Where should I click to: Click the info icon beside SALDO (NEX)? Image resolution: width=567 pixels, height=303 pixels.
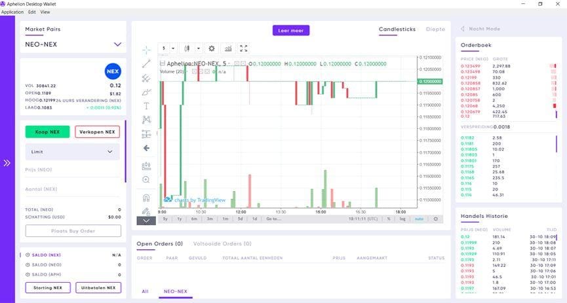(28, 255)
